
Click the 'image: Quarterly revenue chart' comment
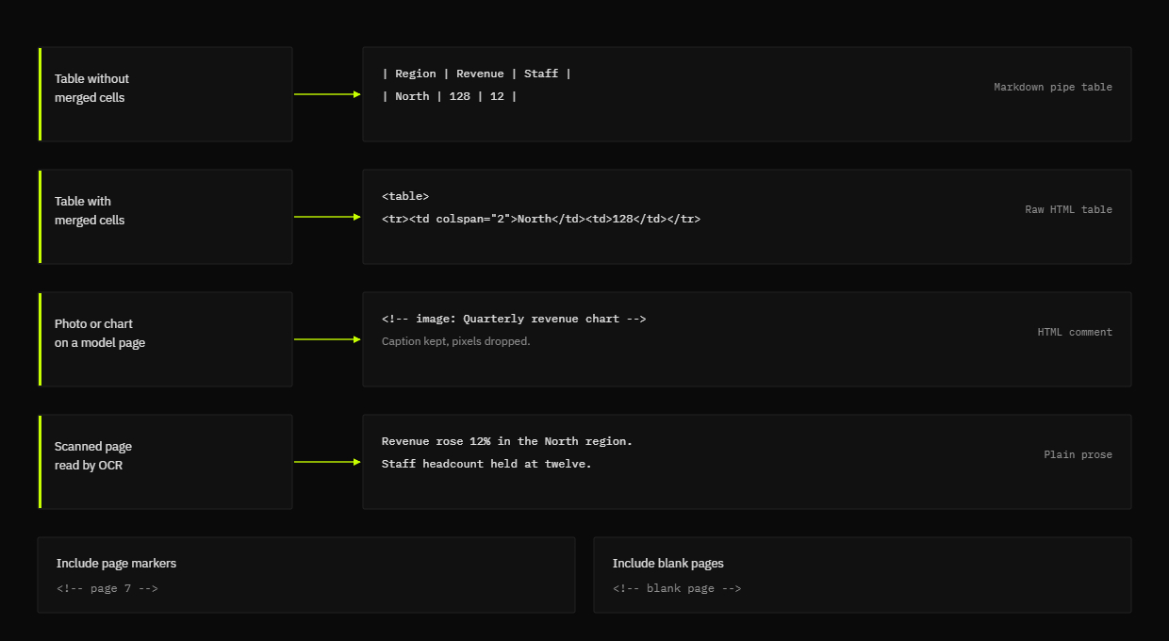[x=514, y=319]
